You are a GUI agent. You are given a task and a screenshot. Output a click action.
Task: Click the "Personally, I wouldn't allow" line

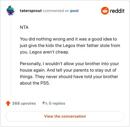click(69, 63)
